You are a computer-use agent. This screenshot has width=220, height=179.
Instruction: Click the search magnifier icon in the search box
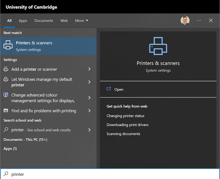click(6, 174)
